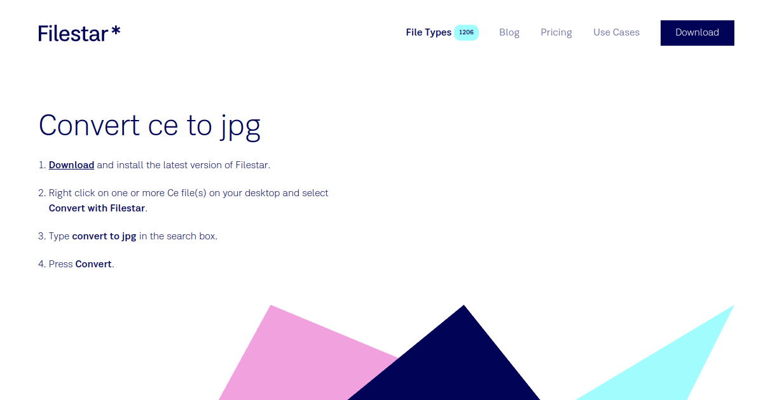
Task: Click the Download button in header
Action: [x=697, y=33]
